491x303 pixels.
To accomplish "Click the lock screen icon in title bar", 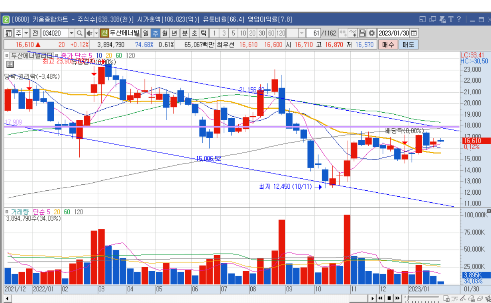I will (442, 19).
